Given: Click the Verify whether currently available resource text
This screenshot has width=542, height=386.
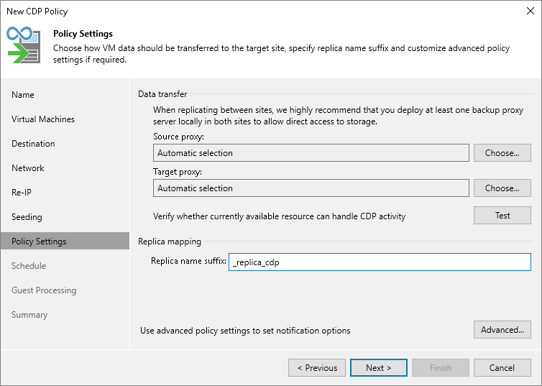Looking at the screenshot, I should point(280,216).
